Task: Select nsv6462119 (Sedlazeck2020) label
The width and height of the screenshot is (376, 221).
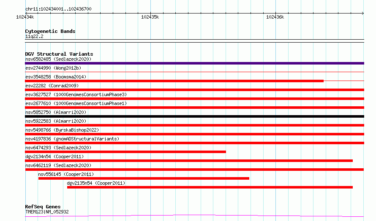Action: (58, 165)
